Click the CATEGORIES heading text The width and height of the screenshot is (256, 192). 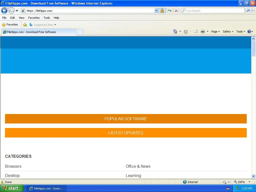[x=18, y=156]
